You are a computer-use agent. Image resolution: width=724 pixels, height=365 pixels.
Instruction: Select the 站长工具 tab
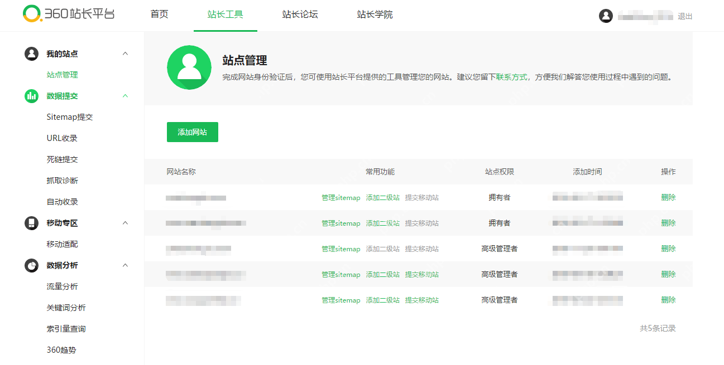click(x=226, y=14)
